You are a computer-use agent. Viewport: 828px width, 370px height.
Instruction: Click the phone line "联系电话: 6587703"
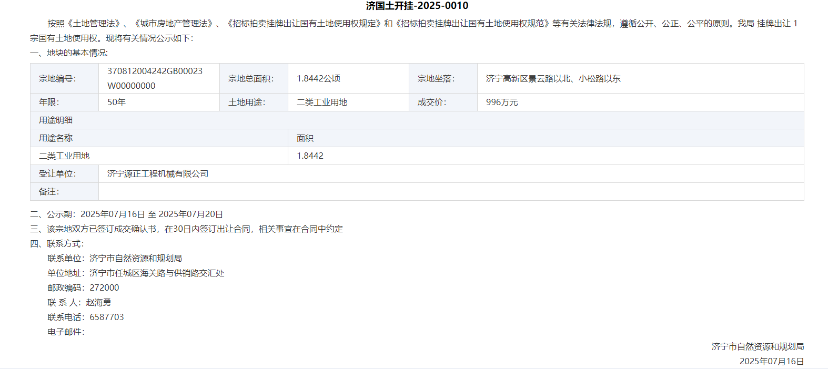coord(86,317)
